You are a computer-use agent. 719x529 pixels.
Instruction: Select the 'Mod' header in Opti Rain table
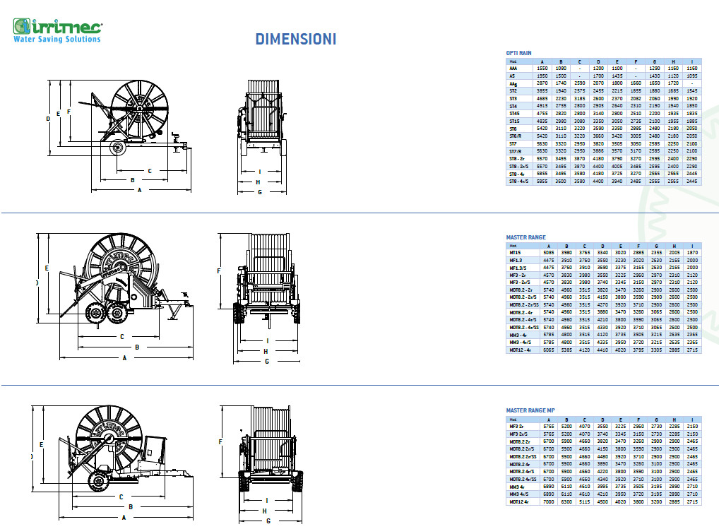pos(513,61)
